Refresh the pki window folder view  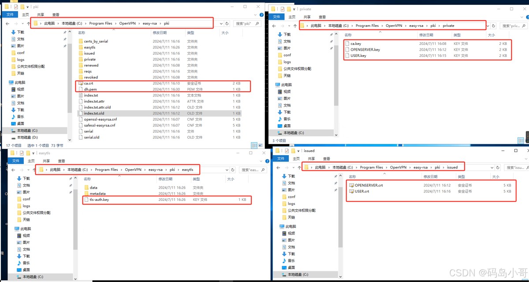(227, 23)
